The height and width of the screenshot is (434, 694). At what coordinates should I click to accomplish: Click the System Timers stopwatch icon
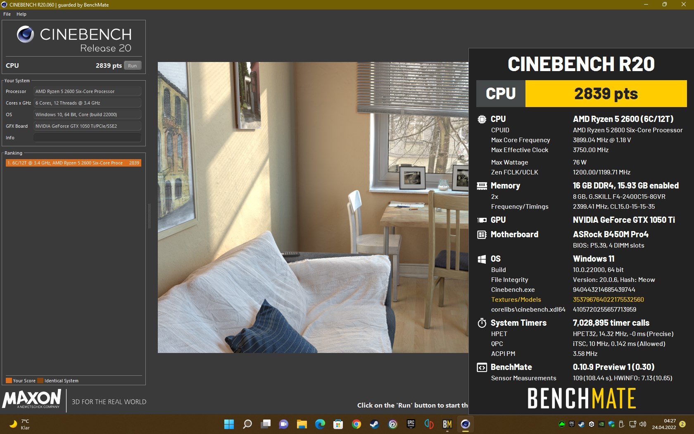482,323
